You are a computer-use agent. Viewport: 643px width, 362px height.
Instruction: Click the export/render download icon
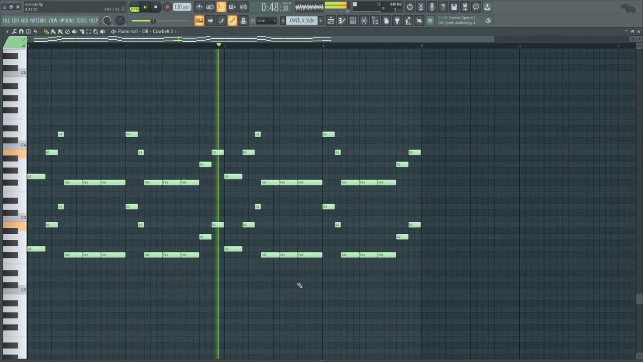pos(487,7)
